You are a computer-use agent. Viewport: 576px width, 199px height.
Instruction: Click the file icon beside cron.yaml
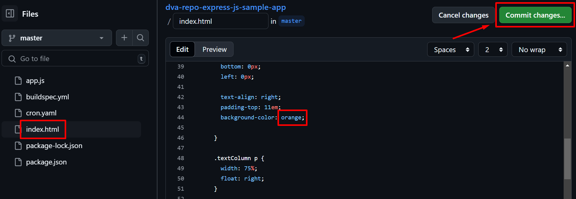(18, 113)
